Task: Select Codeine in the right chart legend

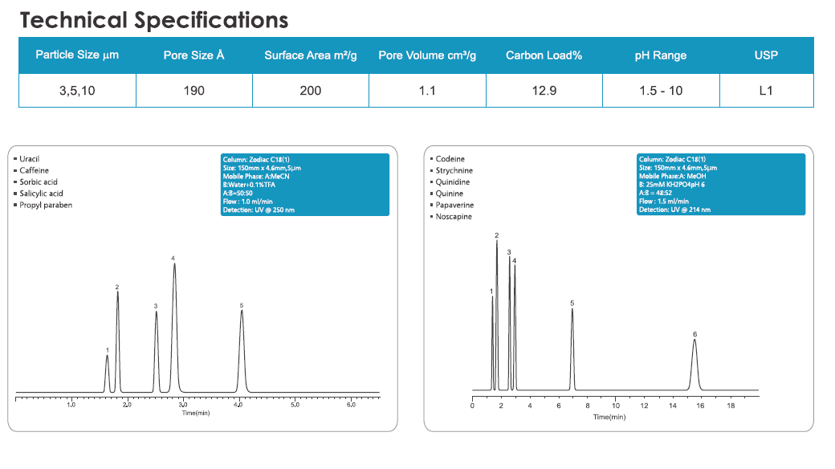Action: point(450,159)
